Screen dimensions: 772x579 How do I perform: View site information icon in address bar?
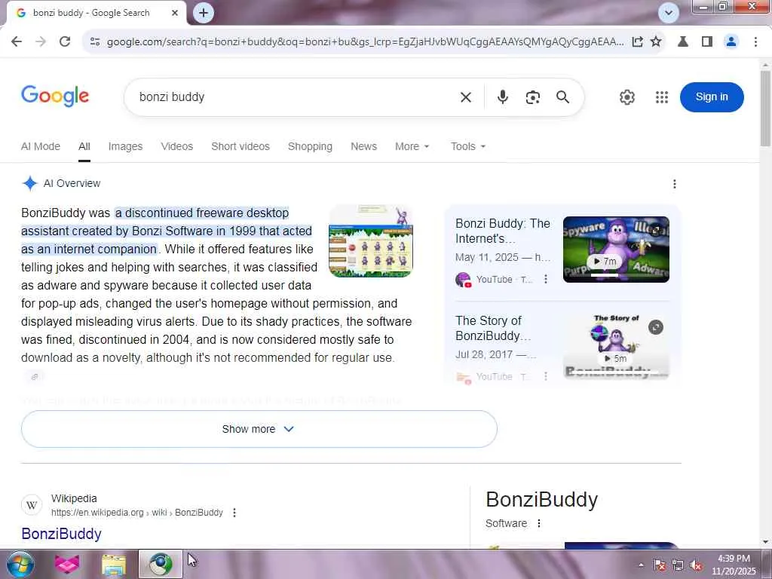(95, 42)
